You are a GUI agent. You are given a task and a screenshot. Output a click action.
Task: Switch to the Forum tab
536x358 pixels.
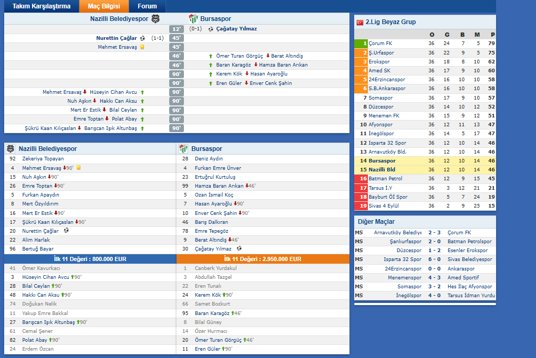coord(147,6)
